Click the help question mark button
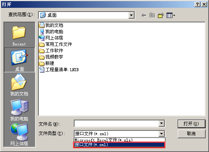The image size is (209, 152). click(197, 4)
